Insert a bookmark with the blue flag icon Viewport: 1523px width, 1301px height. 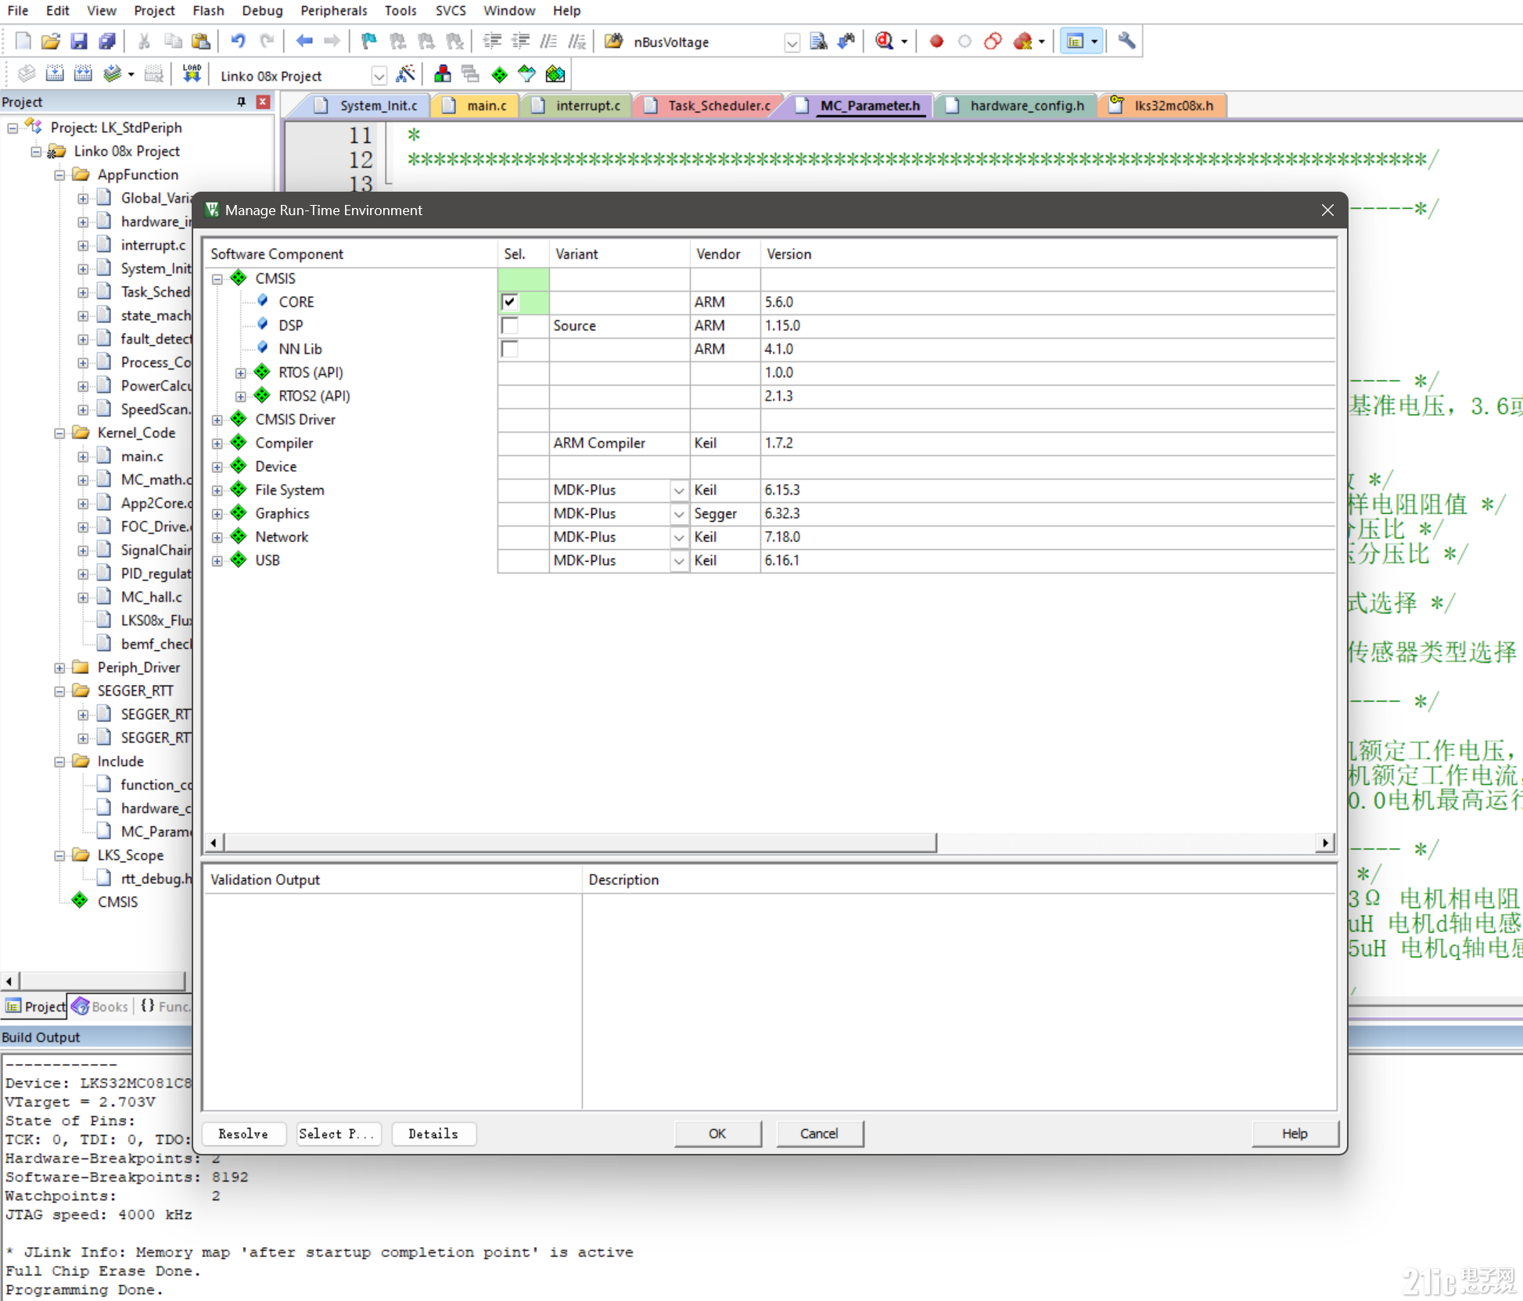point(368,41)
